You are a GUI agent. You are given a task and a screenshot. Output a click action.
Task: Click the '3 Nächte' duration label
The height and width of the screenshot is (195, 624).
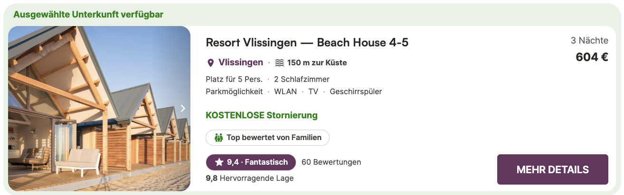(x=589, y=41)
